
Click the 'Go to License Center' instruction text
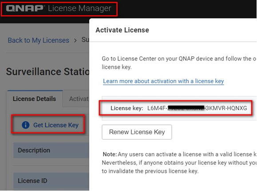tap(179, 63)
